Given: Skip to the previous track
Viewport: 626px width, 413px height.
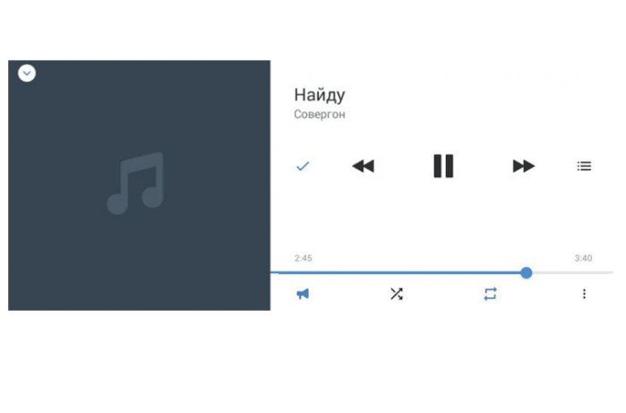Looking at the screenshot, I should [x=364, y=166].
